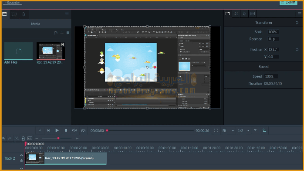Click the right-middle handle of preview selection

coord(210,67)
